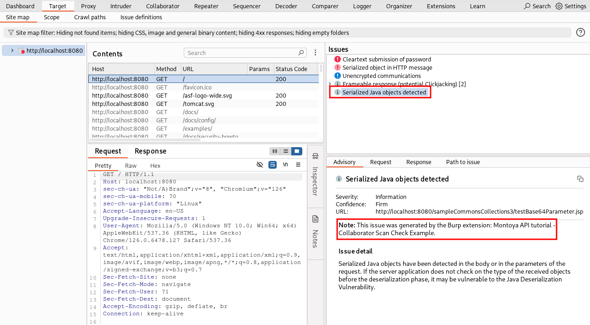Sort contents by Status Code column
Image resolution: width=590 pixels, height=325 pixels.
click(291, 69)
